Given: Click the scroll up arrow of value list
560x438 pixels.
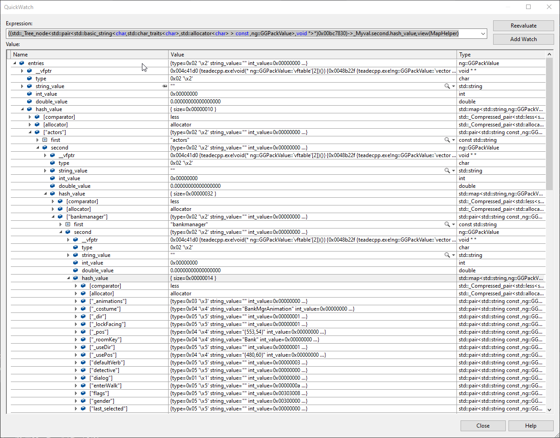Looking at the screenshot, I should [549, 54].
